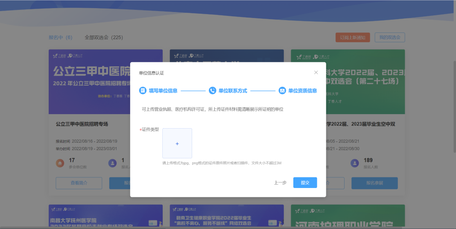The width and height of the screenshot is (456, 229).
Task: Click the 填写单位信息 step document icon
Action: [143, 91]
